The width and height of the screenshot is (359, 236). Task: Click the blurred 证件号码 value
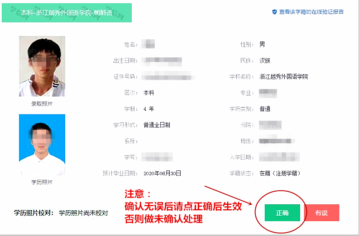168,76
